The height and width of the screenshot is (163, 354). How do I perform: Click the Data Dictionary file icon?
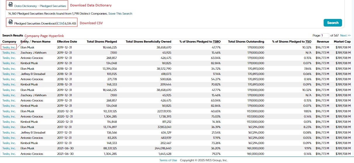pyautogui.click(x=11, y=5)
